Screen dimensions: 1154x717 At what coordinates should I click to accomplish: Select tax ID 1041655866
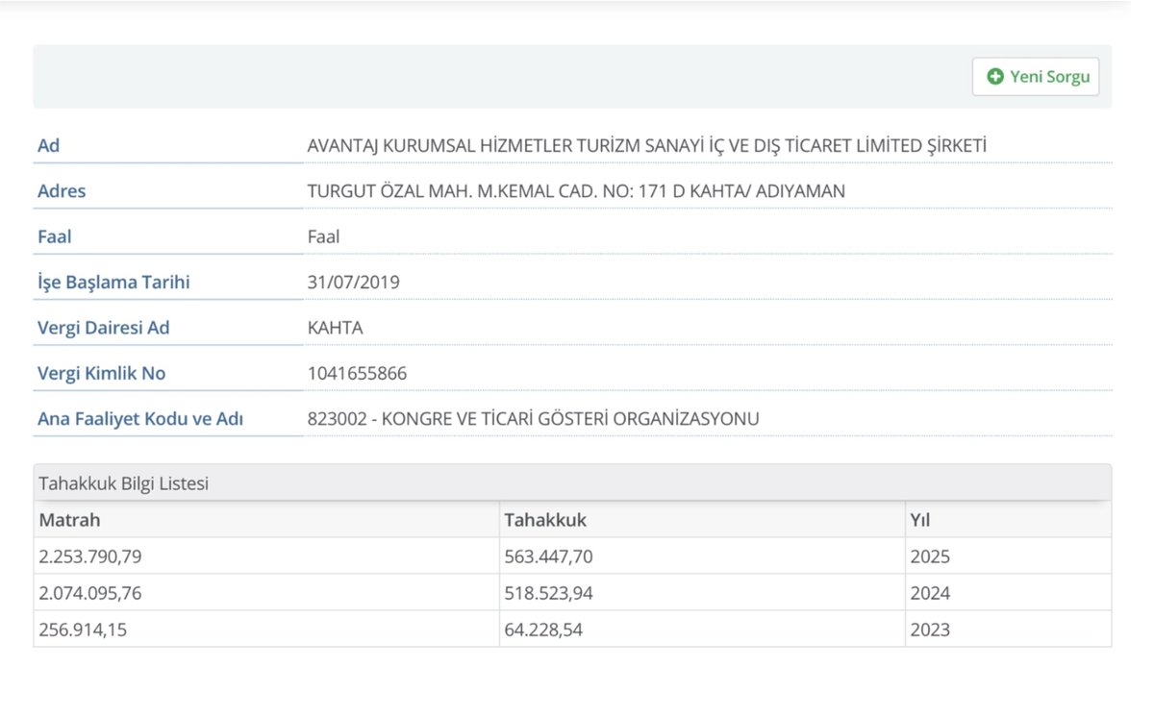coord(357,374)
